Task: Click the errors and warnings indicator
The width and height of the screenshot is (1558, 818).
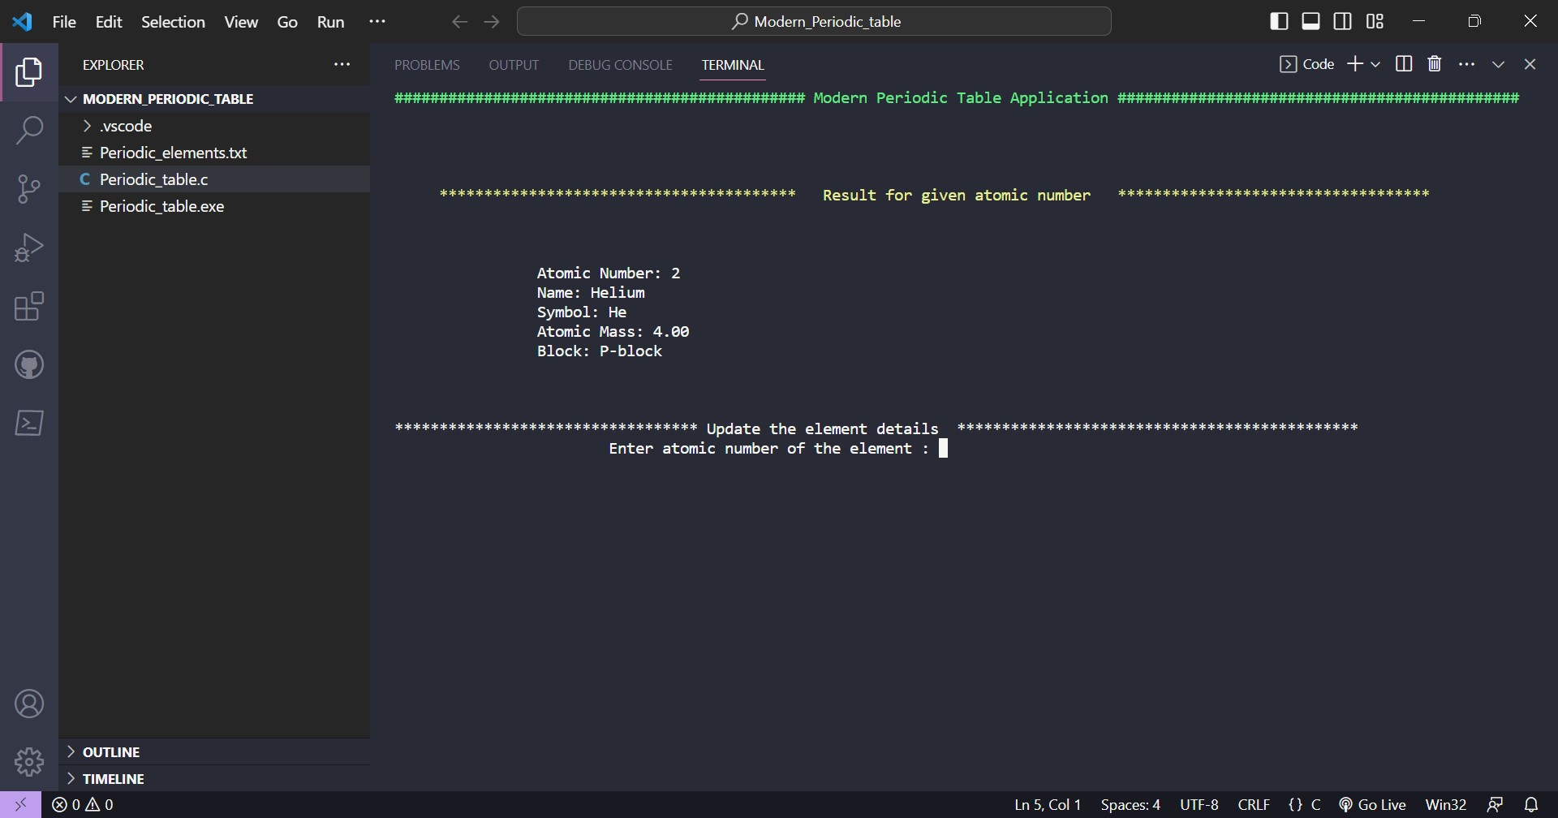Action: pyautogui.click(x=82, y=804)
